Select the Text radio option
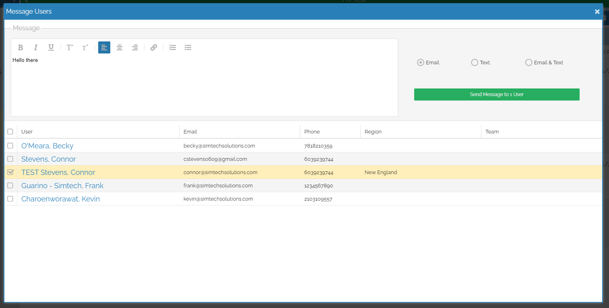The image size is (609, 308). click(475, 62)
